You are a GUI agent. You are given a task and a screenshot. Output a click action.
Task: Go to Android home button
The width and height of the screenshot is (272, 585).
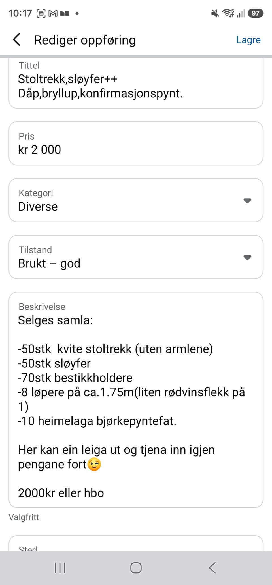(x=136, y=568)
